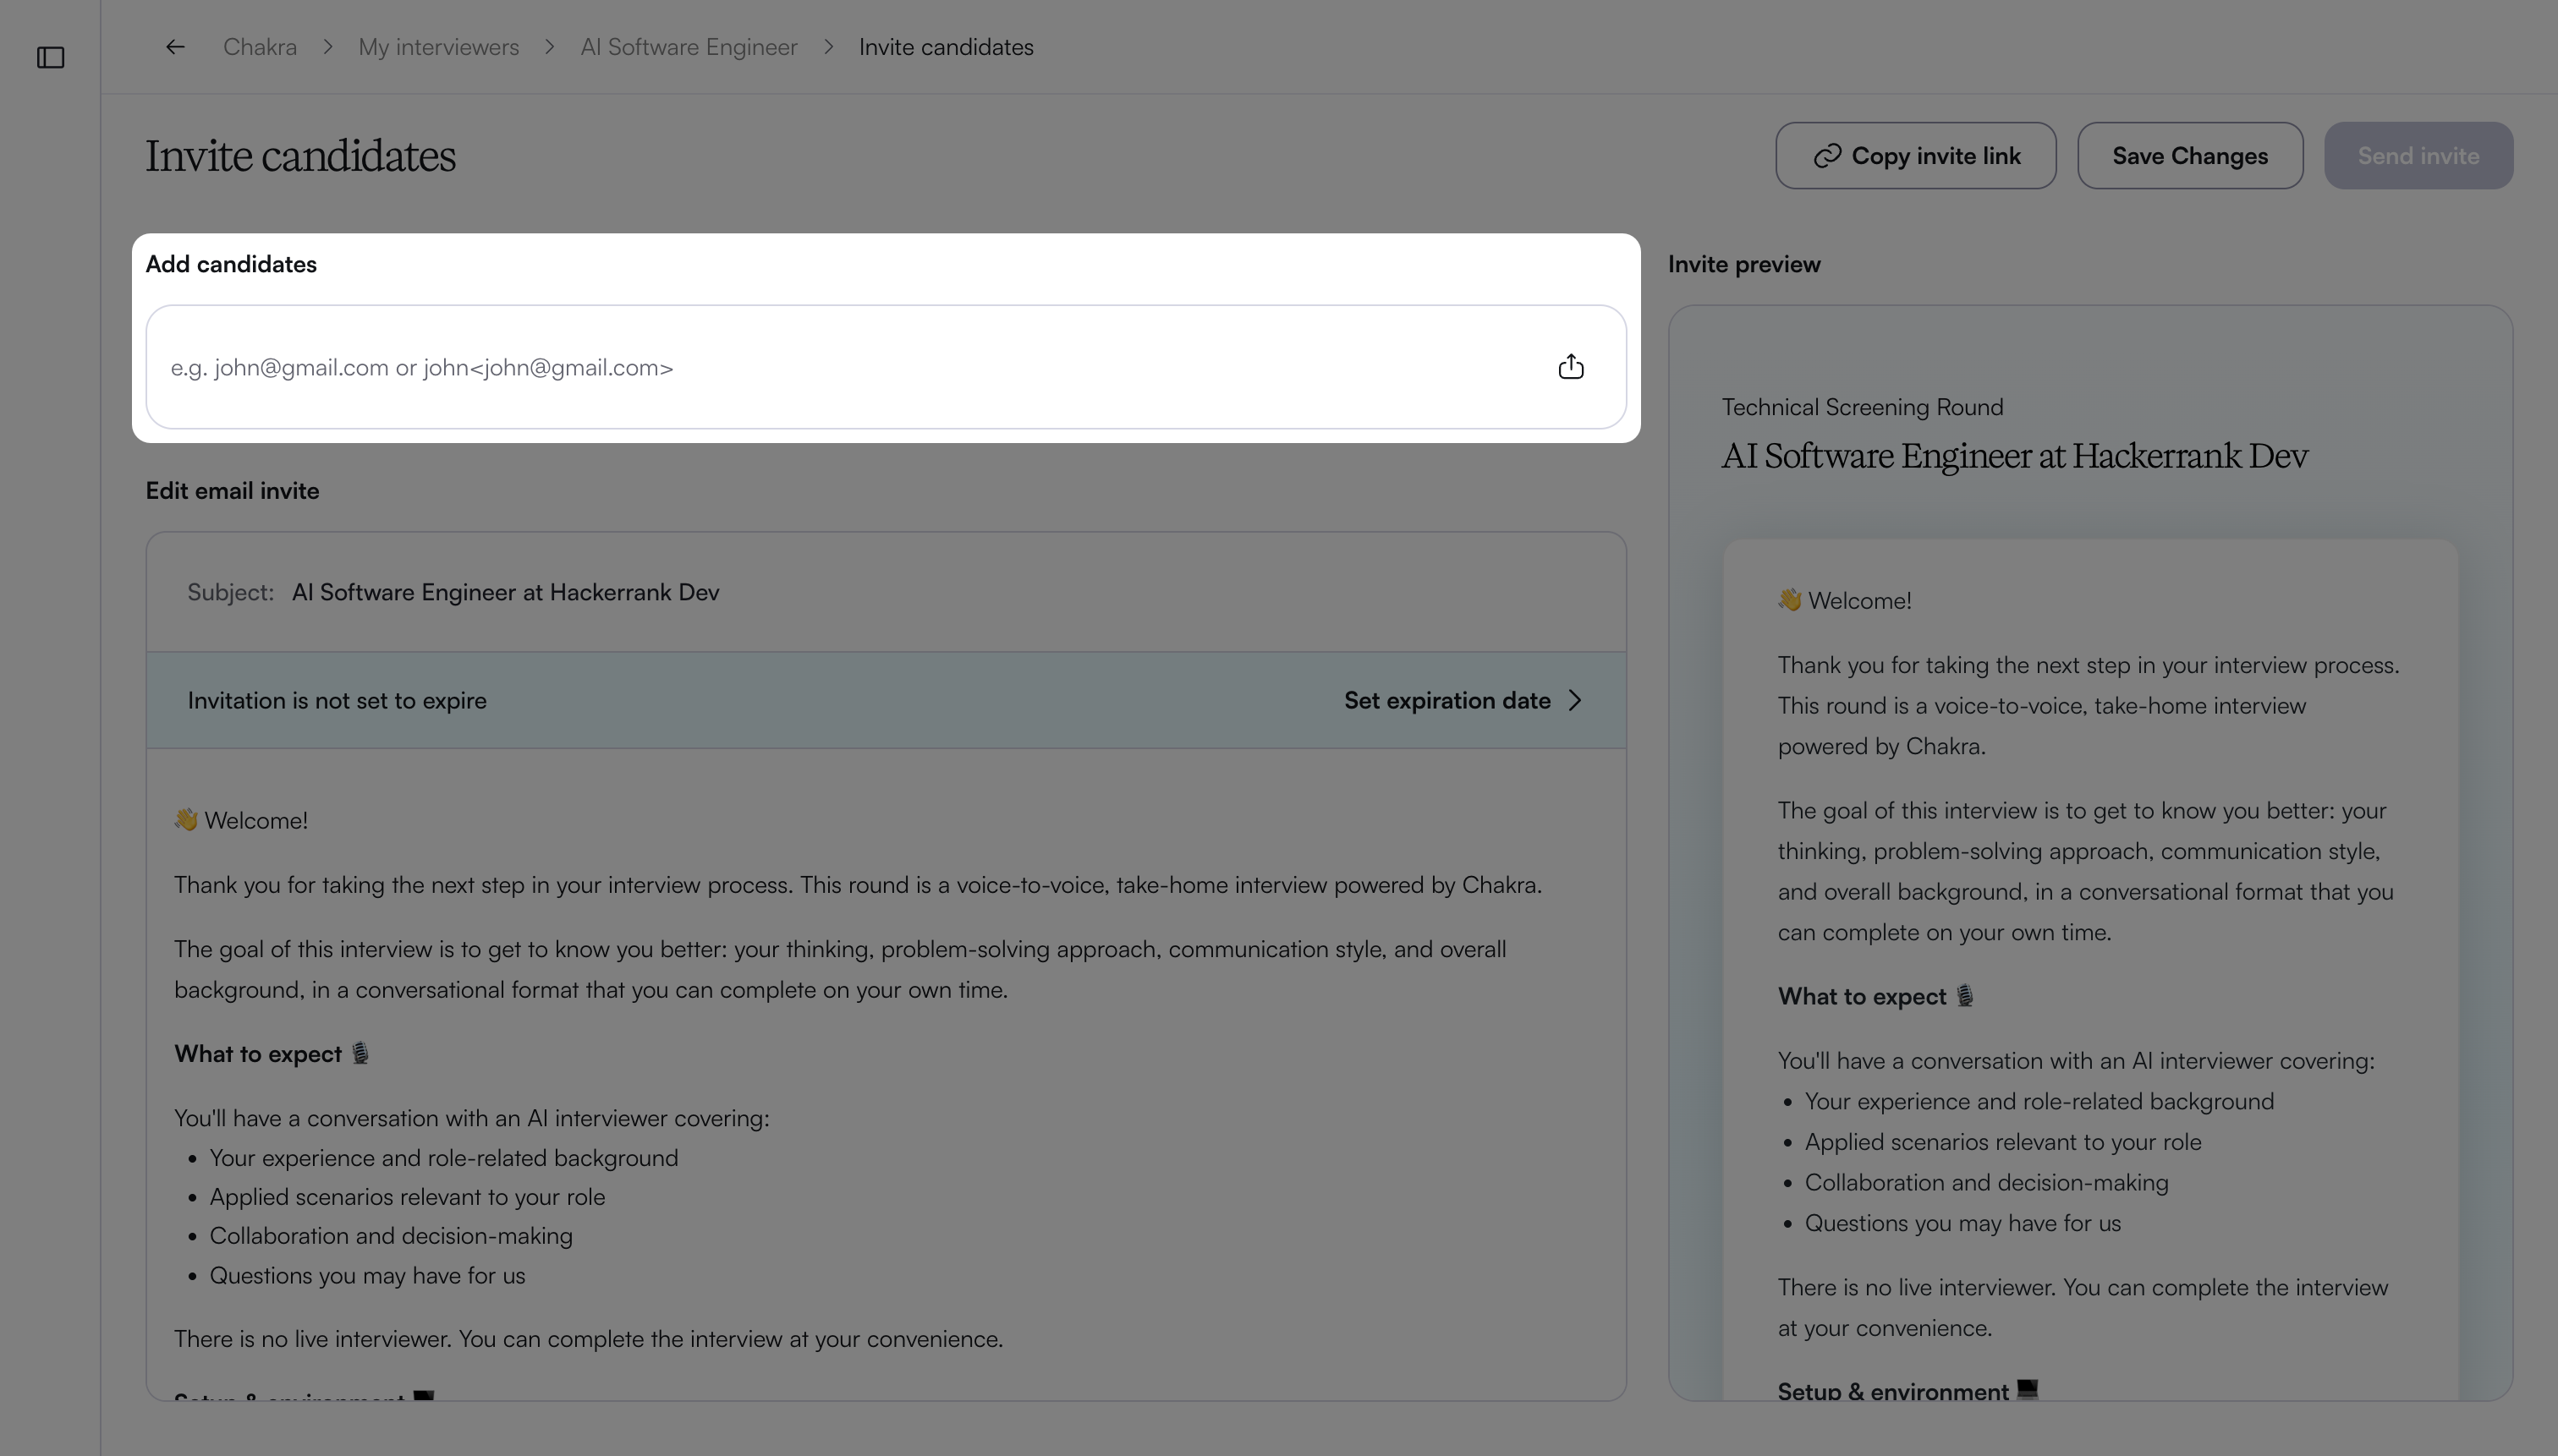This screenshot has width=2558, height=1456.
Task: Click the chevron after Chakra breadcrumb
Action: click(328, 47)
